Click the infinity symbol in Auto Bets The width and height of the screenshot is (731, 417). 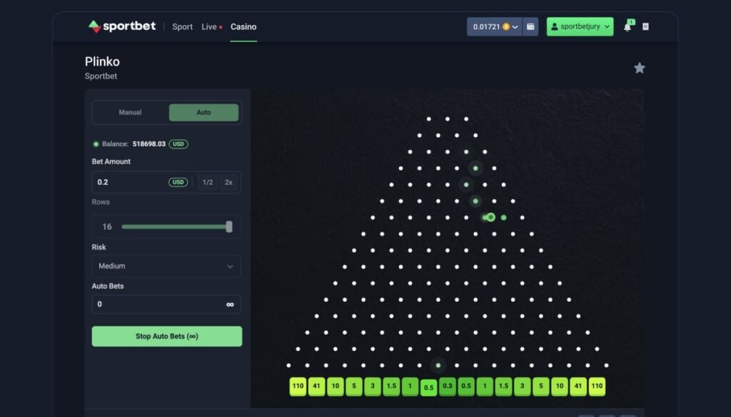coord(230,305)
